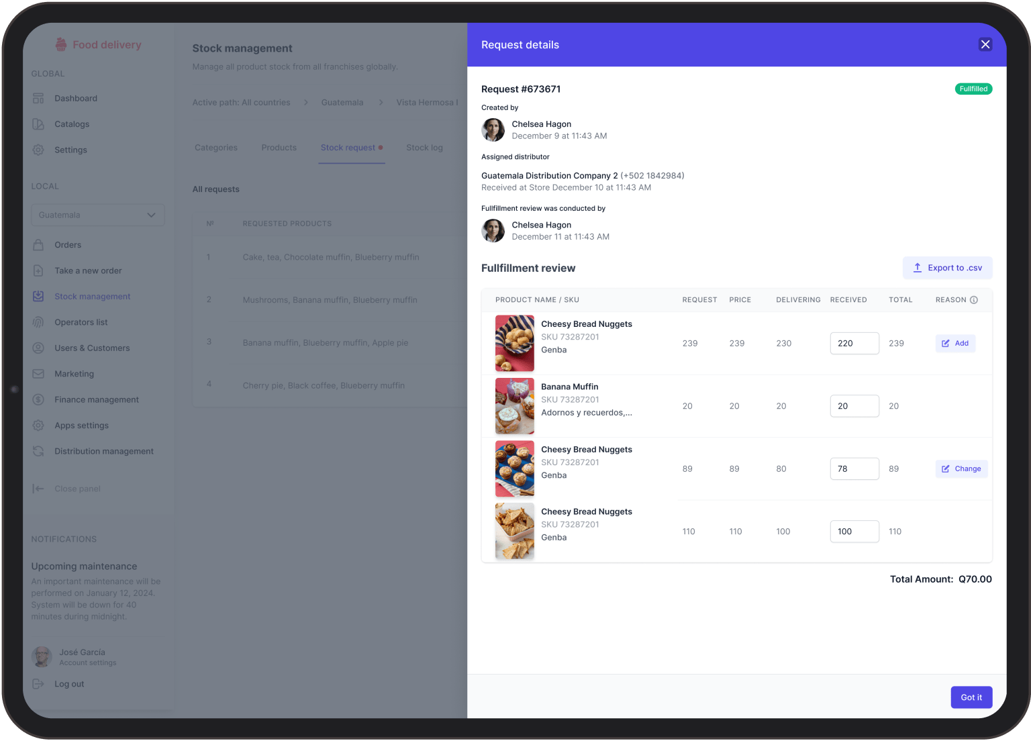The width and height of the screenshot is (1031, 741).
Task: Click the Banana Muffin received quantity field
Action: (854, 406)
